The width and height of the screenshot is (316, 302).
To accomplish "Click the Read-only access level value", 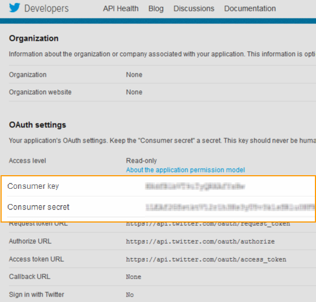I will [x=142, y=161].
